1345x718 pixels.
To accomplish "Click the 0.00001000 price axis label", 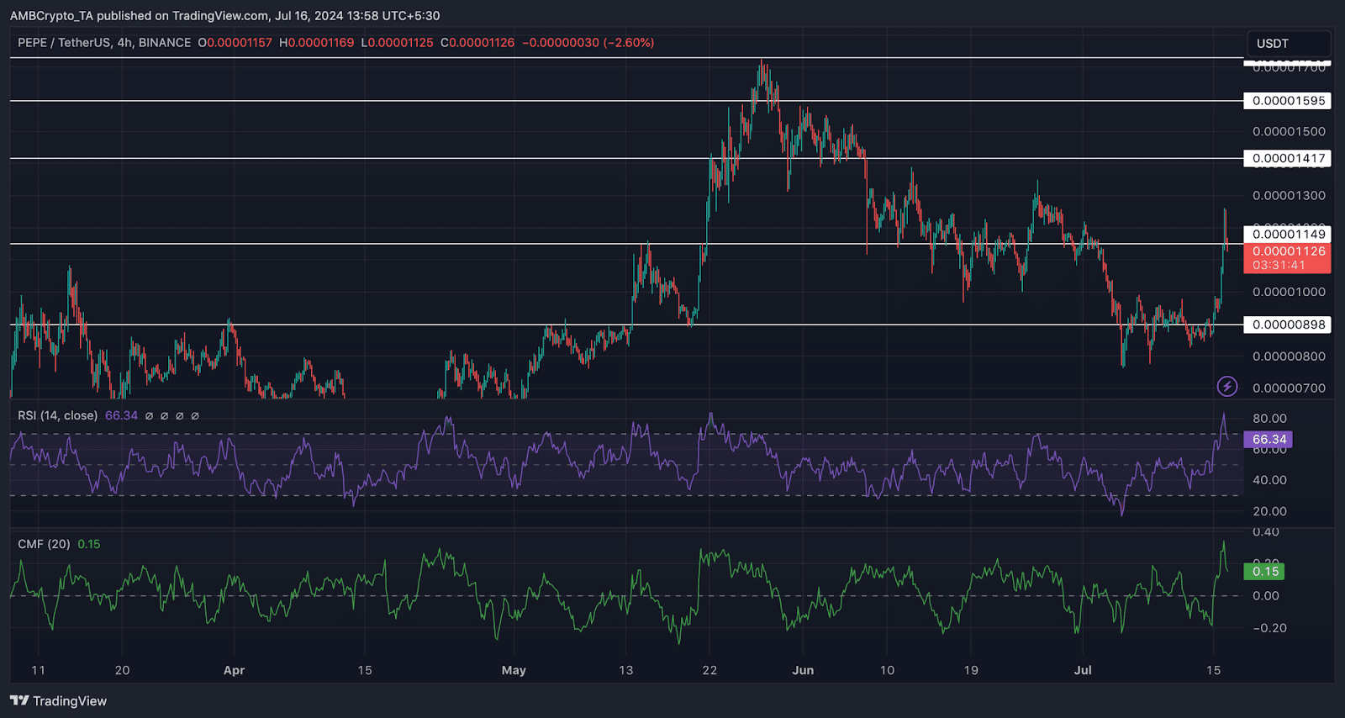I will 1289,292.
